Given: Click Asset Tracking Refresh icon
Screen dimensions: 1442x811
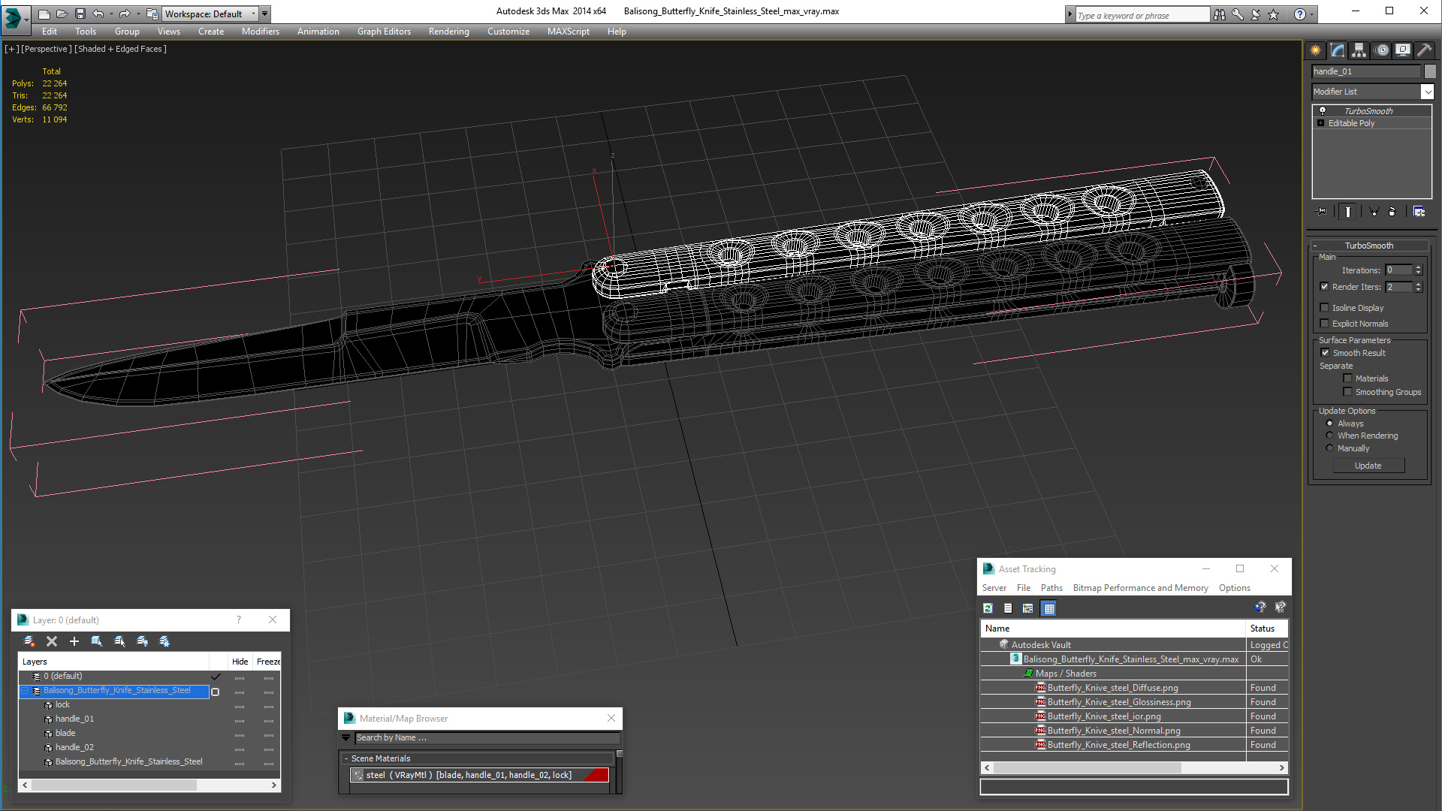Looking at the screenshot, I should [988, 608].
